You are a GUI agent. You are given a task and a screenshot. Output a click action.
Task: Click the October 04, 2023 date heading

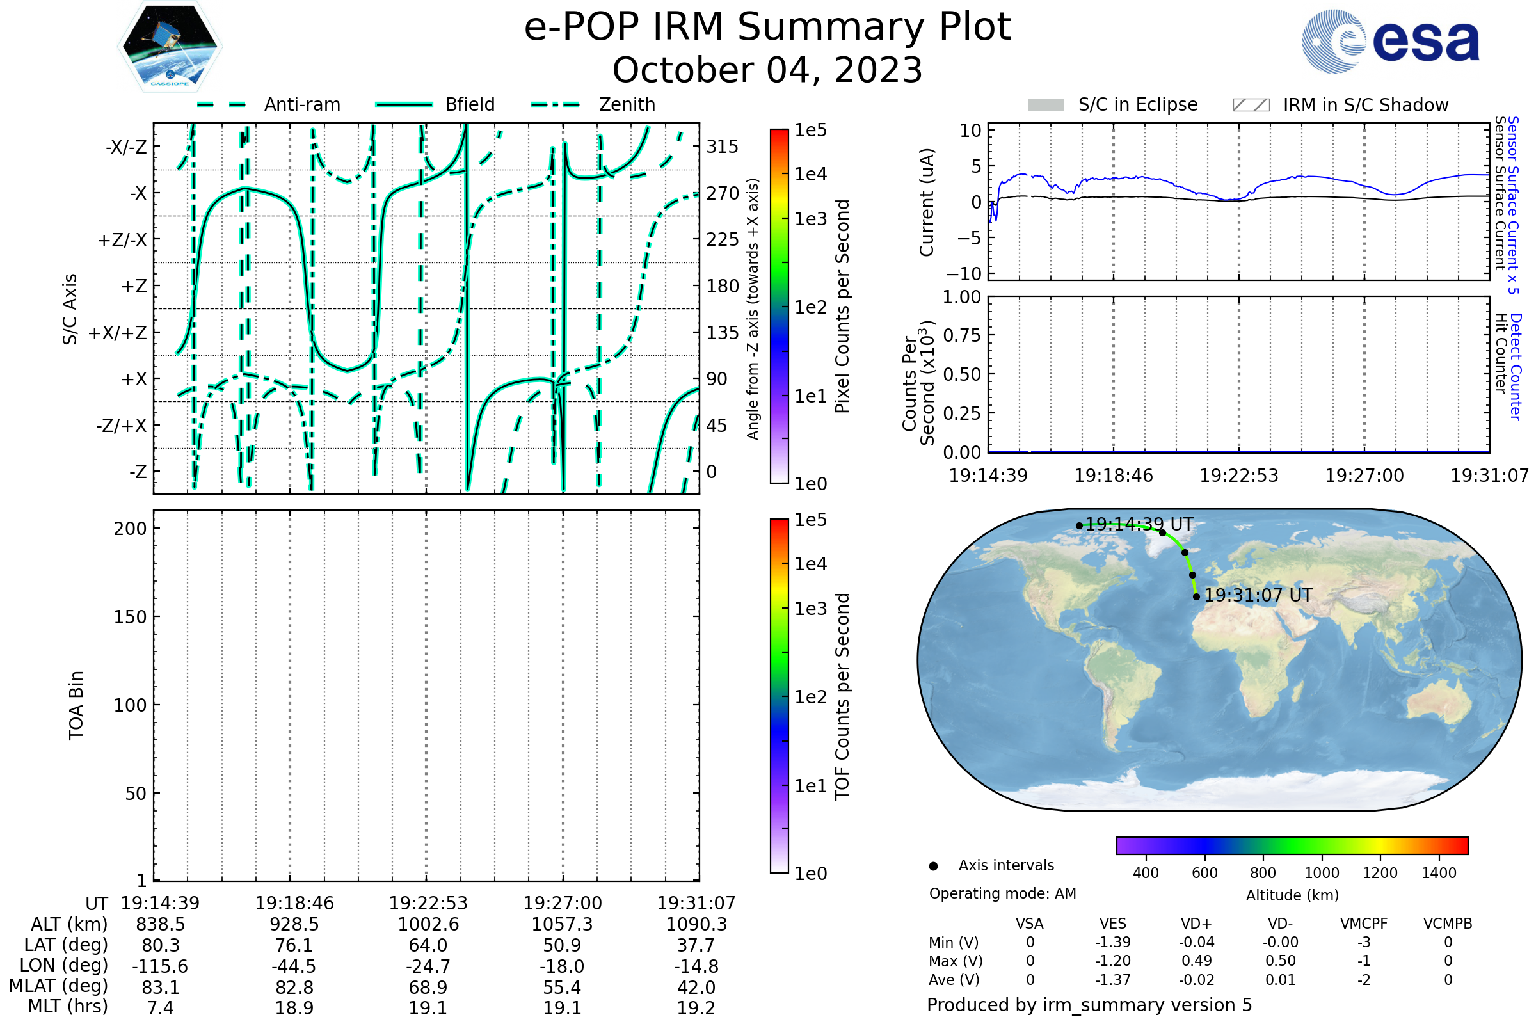click(767, 70)
